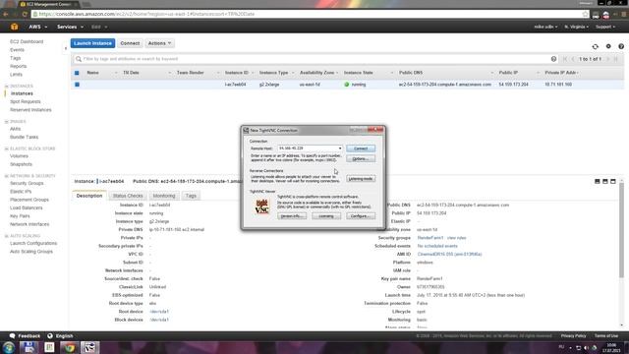The width and height of the screenshot is (629, 354).
Task: Open the Windows Start orb
Action: pos(9,347)
